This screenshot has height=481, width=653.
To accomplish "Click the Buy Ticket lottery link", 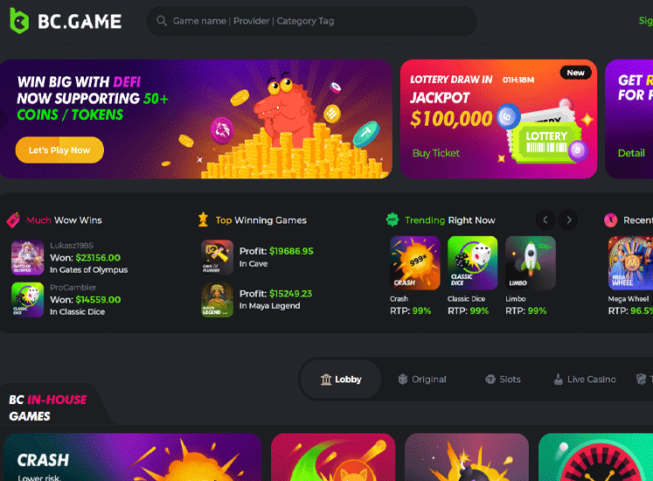I will pyautogui.click(x=436, y=153).
